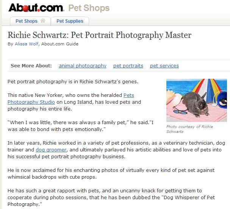The height and width of the screenshot is (209, 230).
Task: Go to the pet services link
Action: click(164, 66)
